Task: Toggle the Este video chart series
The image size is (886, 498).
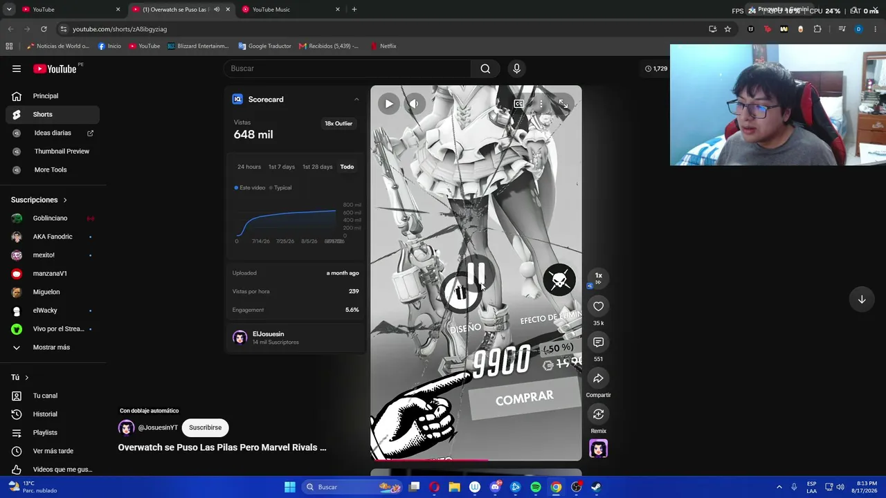Action: point(250,187)
